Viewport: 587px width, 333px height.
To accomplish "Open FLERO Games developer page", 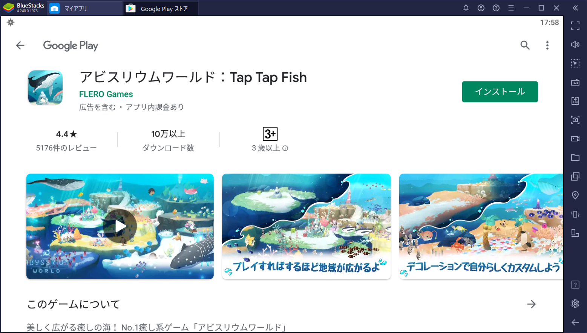I will (106, 94).
